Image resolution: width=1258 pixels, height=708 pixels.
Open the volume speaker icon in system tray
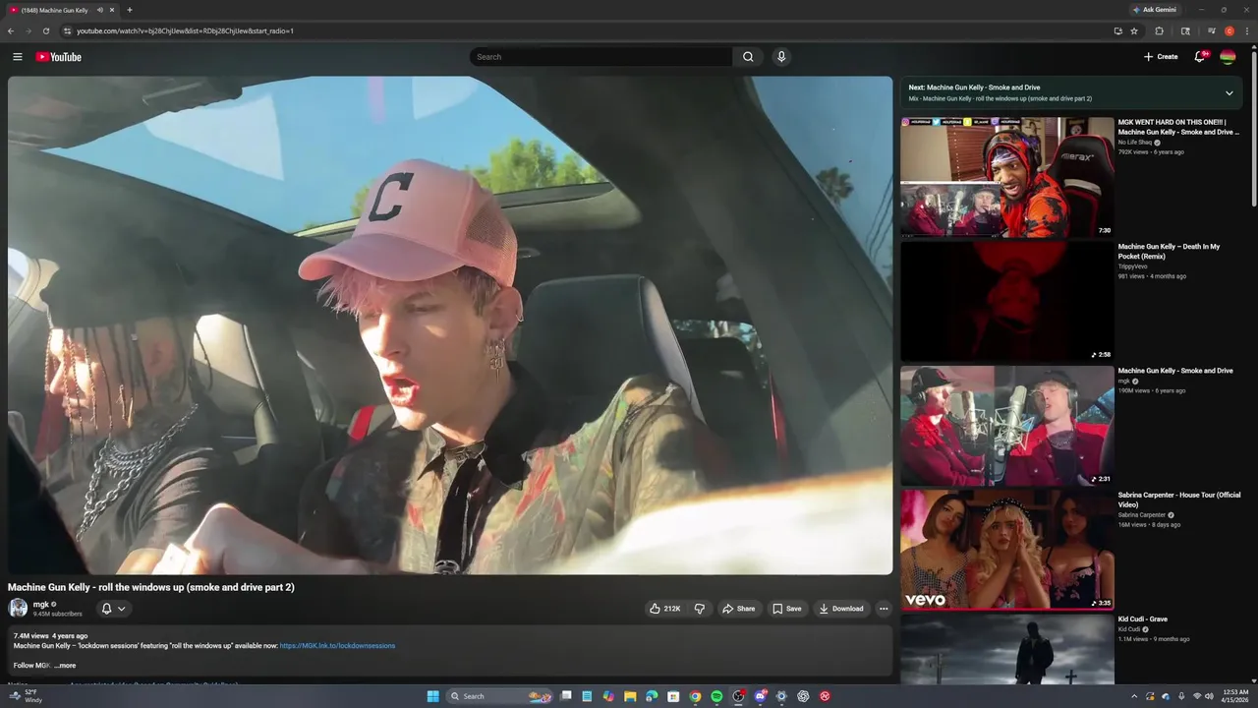(1208, 696)
